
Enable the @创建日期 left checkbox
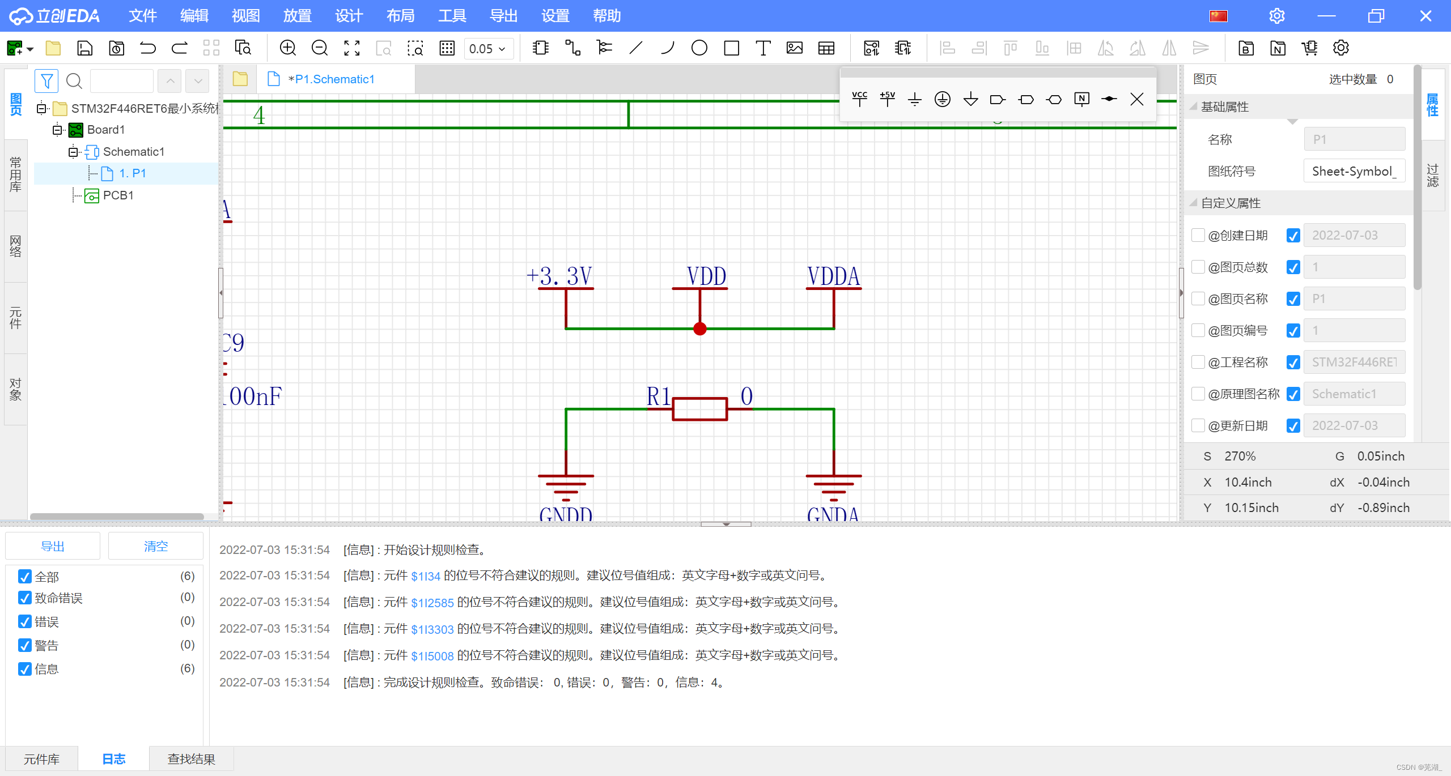(1198, 235)
